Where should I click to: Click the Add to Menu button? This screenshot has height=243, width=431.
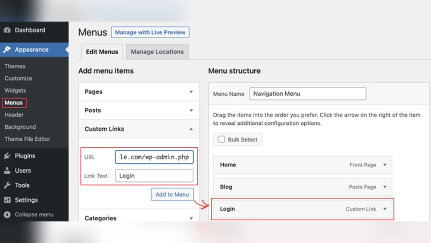[172, 194]
